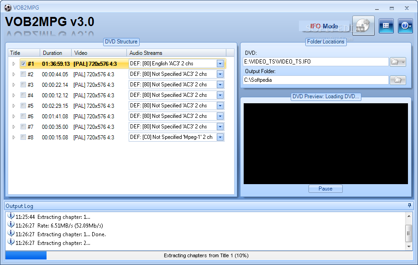Browse for DVD folder icon button
The image size is (418, 265).
[x=398, y=62]
